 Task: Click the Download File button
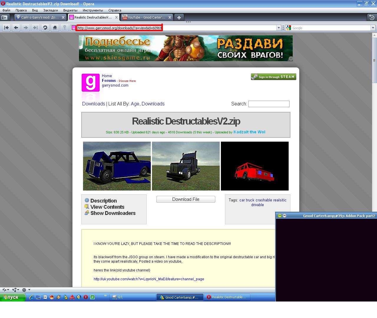186,199
